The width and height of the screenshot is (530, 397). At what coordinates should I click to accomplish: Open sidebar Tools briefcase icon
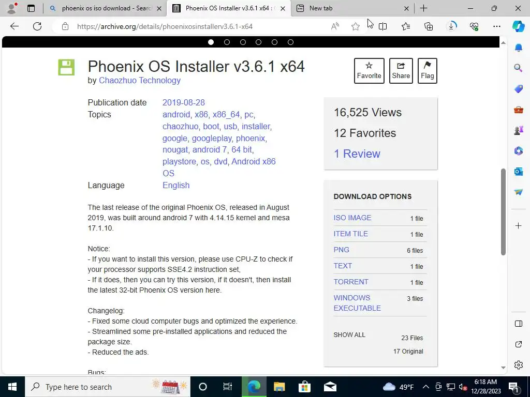point(519,110)
